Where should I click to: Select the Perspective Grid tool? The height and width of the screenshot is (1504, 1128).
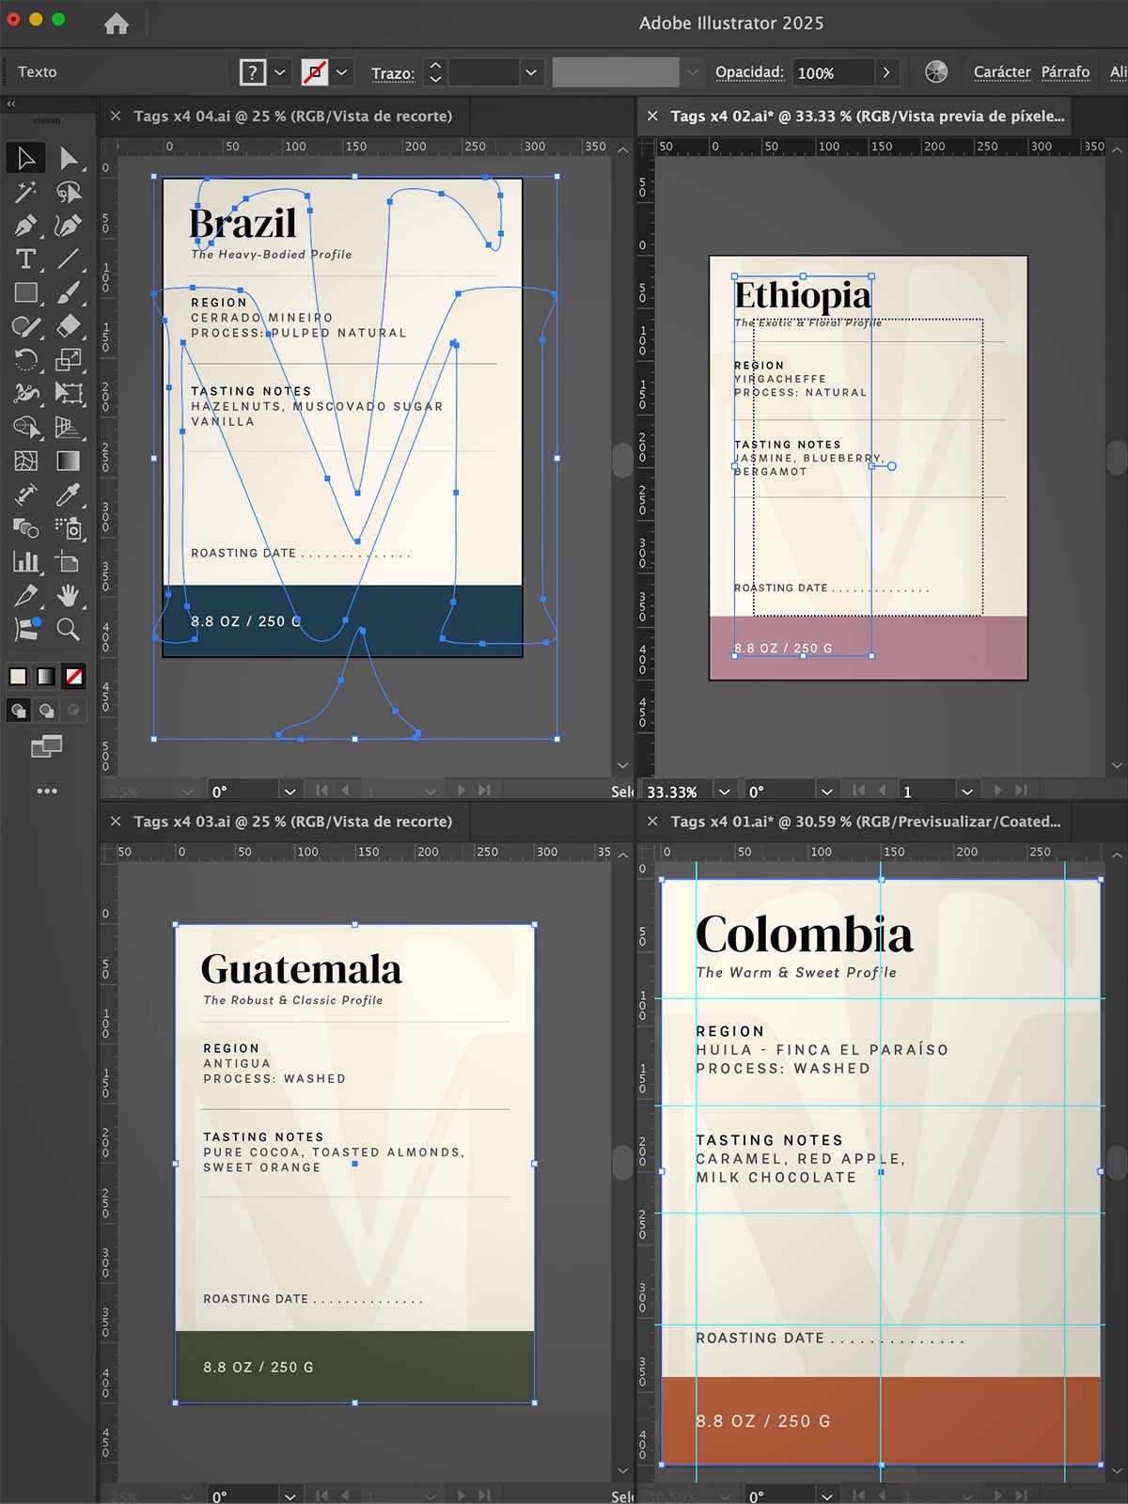[69, 427]
